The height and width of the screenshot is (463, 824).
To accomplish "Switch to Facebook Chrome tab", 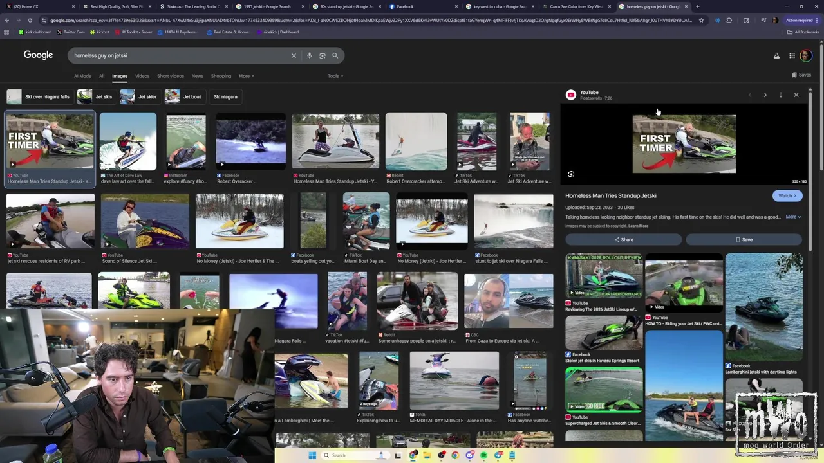I will pyautogui.click(x=422, y=6).
